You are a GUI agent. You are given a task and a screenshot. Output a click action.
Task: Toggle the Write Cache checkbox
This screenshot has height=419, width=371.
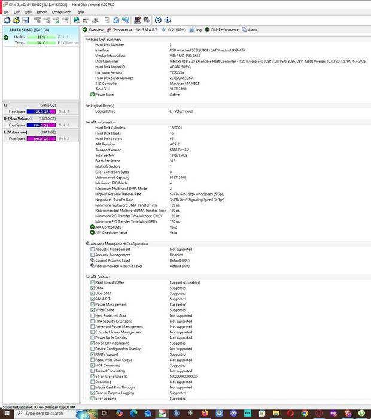[92, 310]
